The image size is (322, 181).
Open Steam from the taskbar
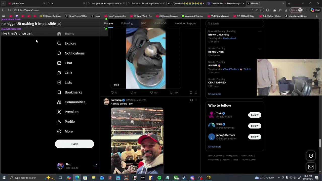coord(184,178)
